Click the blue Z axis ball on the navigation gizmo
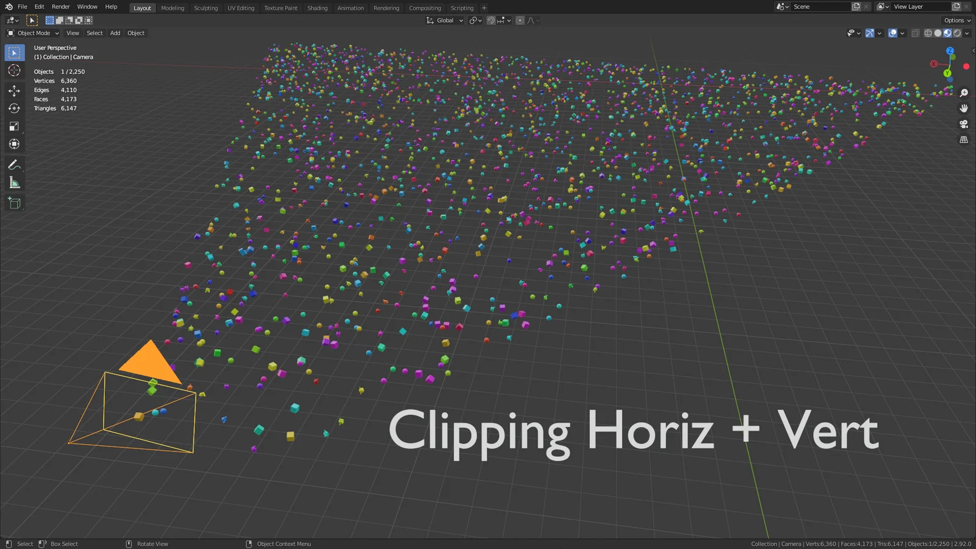 (950, 51)
